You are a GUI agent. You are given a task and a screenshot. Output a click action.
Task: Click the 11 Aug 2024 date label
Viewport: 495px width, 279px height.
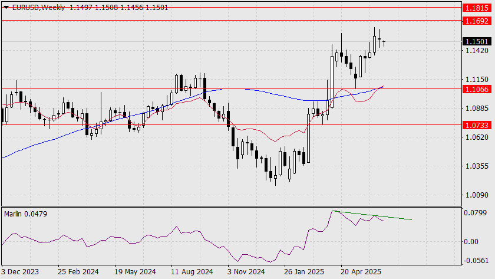[192, 272]
